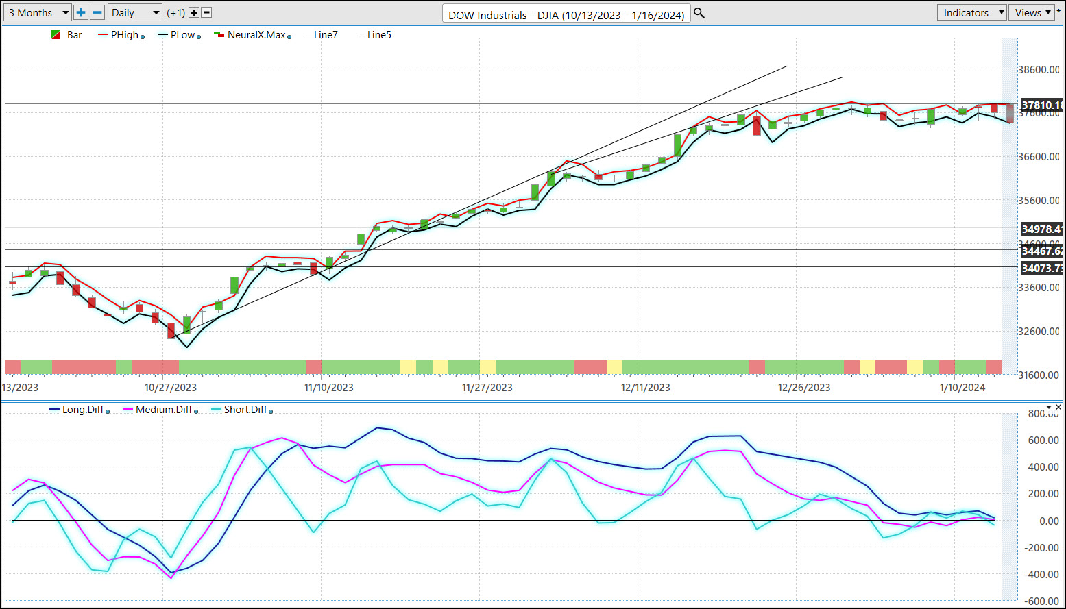The image size is (1066, 609).
Task: Click the PLow legend label
Action: (182, 35)
